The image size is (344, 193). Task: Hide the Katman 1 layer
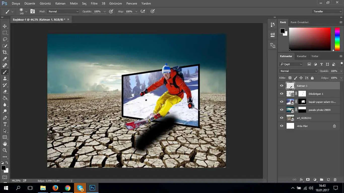[x=282, y=86]
